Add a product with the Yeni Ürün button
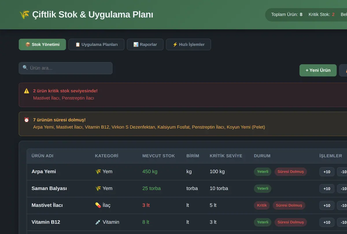This screenshot has height=234, width=347. point(318,70)
